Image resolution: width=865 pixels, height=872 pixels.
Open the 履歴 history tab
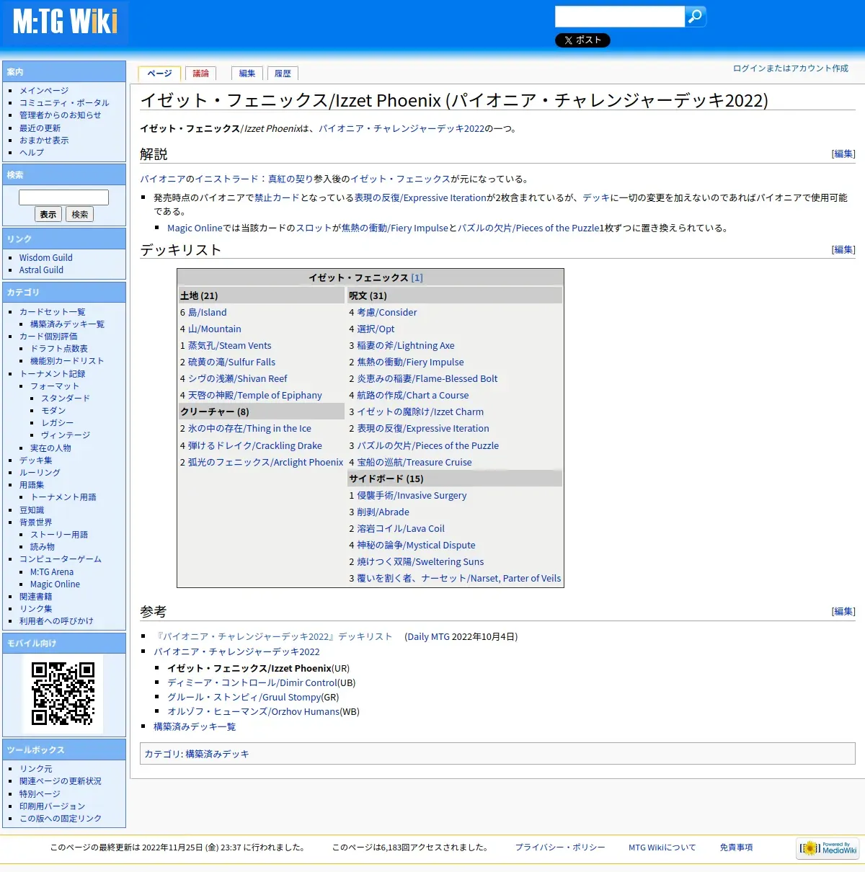(x=283, y=74)
